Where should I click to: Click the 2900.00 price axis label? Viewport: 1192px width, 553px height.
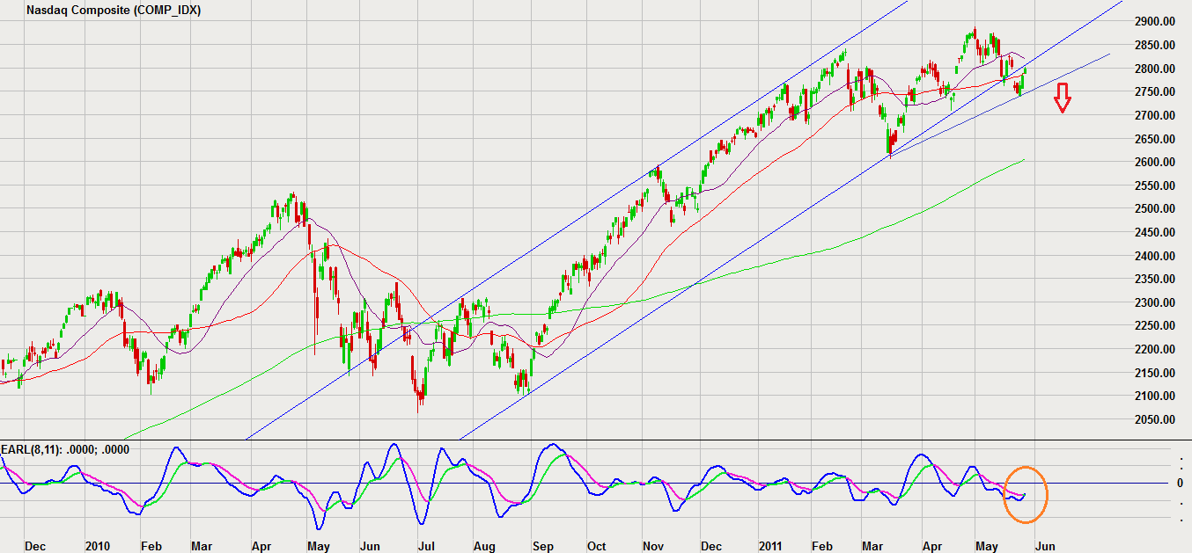tap(1155, 21)
